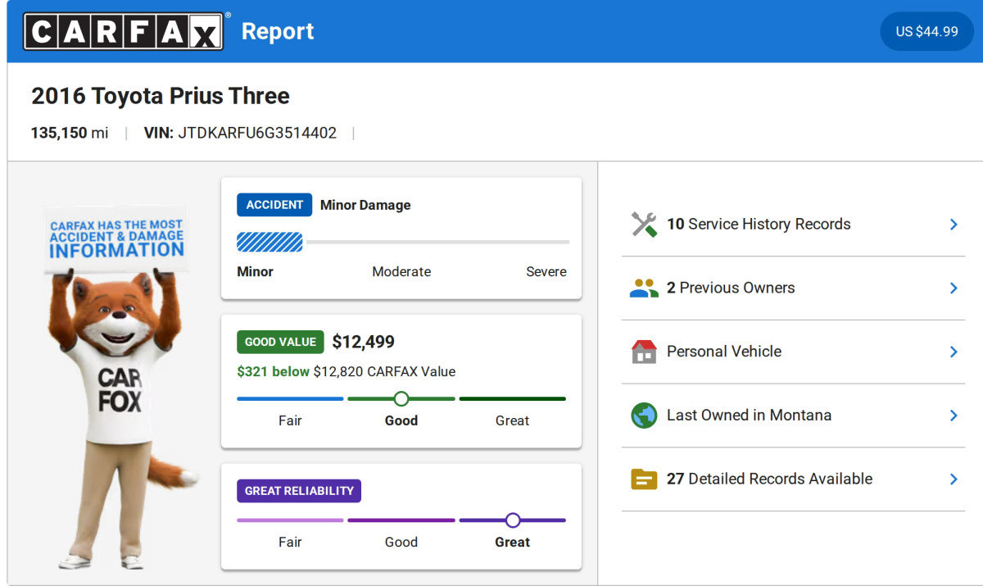Click the folder detailed records icon
This screenshot has width=983, height=586.
[644, 479]
